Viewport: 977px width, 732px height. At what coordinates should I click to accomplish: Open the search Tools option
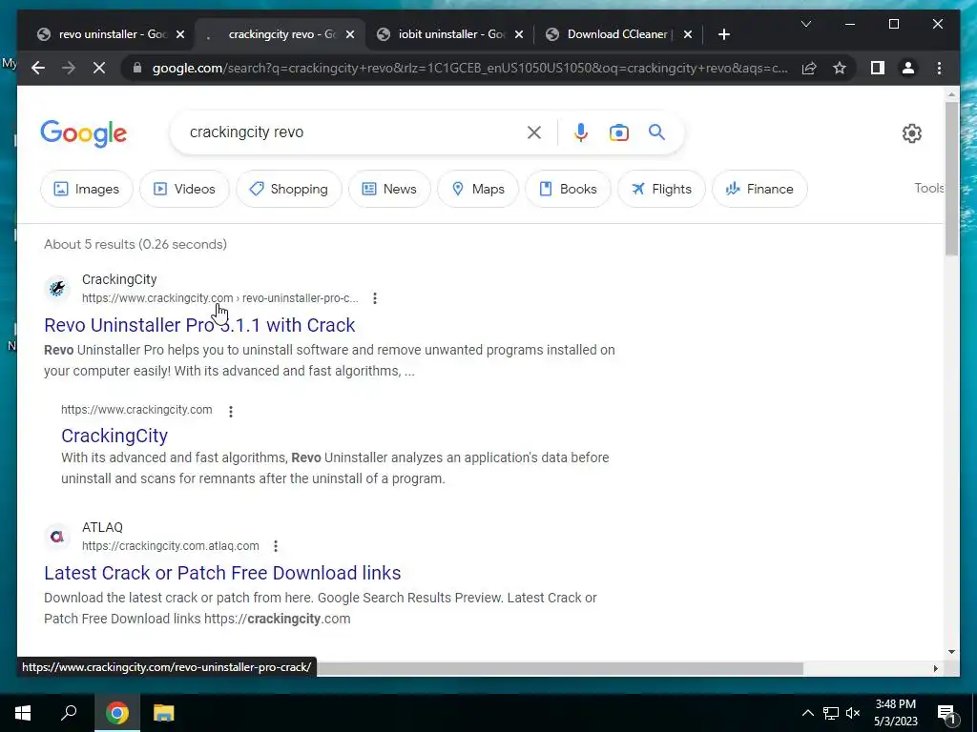(x=929, y=188)
